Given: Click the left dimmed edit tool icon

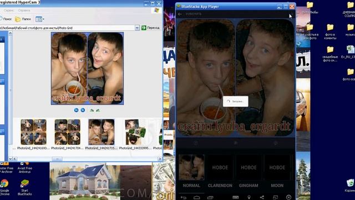Looking at the screenshot, I should 196,143.
